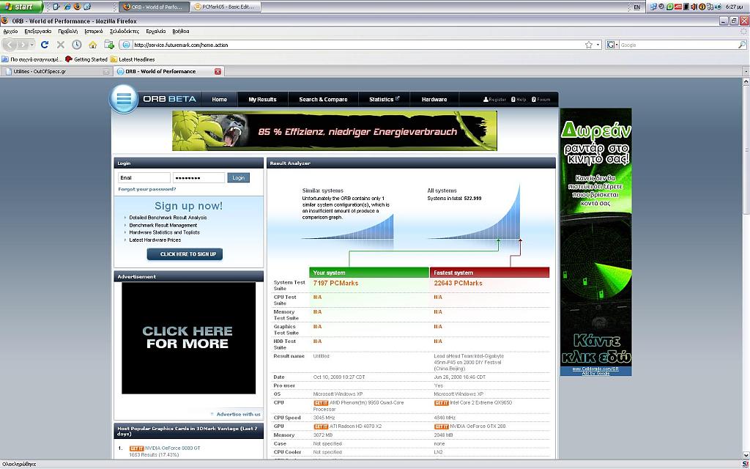Click the Stop loading X icon
This screenshot has height=469, width=750.
click(61, 45)
